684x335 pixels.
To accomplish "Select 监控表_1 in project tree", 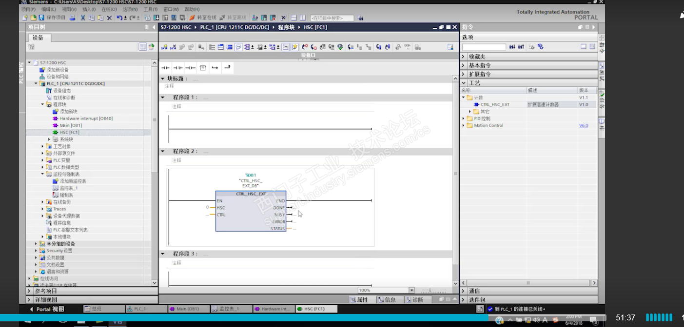I will [x=69, y=188].
